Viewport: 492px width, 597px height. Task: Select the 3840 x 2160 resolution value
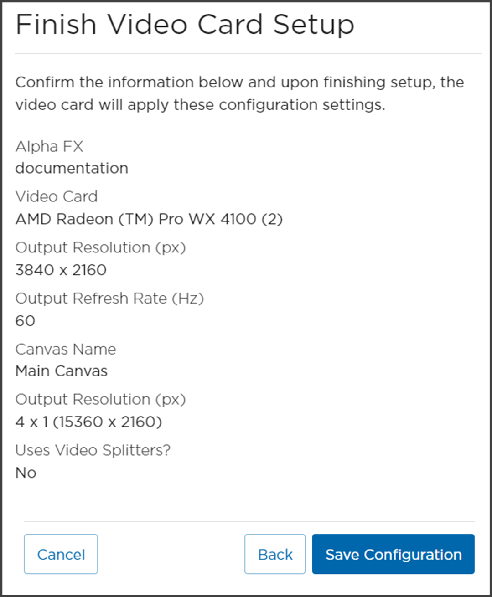(x=61, y=270)
